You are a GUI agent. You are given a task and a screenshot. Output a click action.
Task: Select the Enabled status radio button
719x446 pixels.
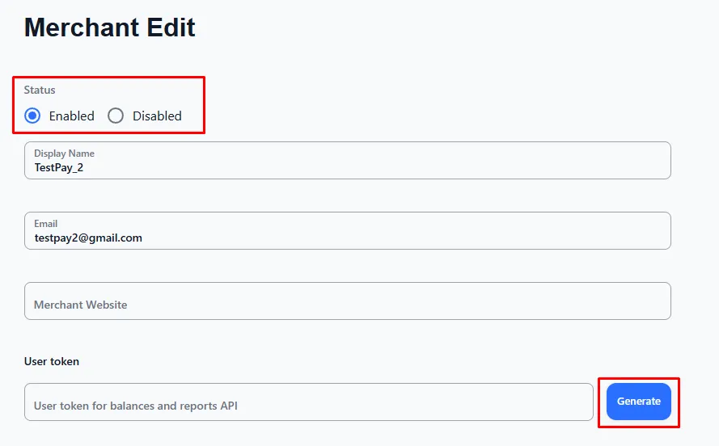pyautogui.click(x=32, y=116)
